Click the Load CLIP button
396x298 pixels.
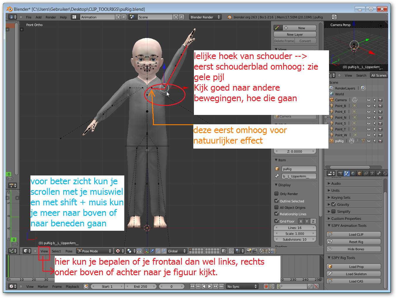point(353,234)
